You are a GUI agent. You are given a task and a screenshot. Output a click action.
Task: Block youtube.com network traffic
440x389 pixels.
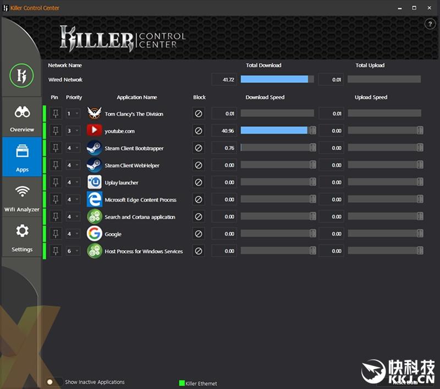[x=199, y=131]
